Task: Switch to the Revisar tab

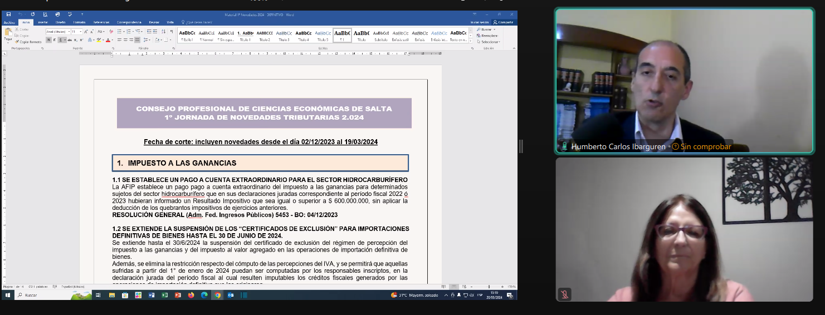Action: click(x=154, y=22)
